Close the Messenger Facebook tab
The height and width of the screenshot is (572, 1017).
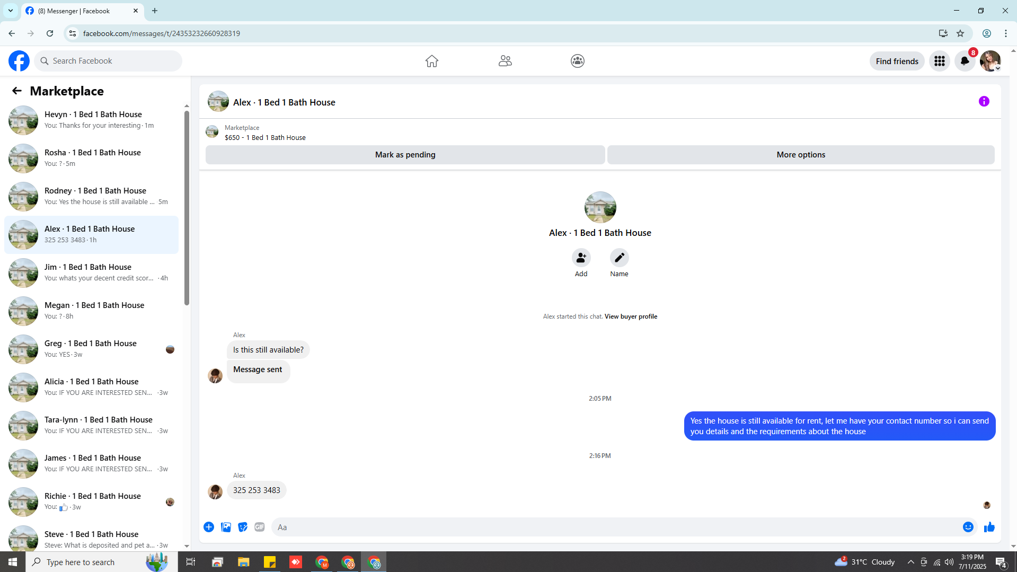(x=136, y=11)
